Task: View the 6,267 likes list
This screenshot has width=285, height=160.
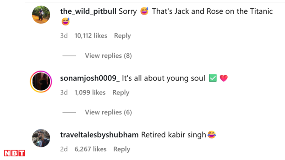Action: [x=91, y=149]
